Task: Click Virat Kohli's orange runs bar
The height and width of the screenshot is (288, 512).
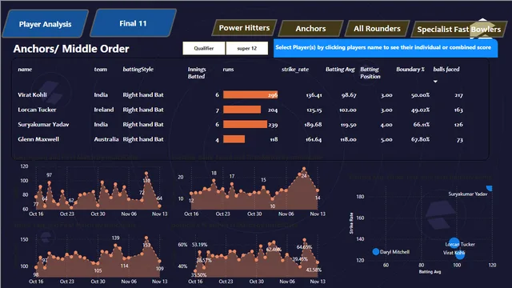Action: click(x=250, y=94)
